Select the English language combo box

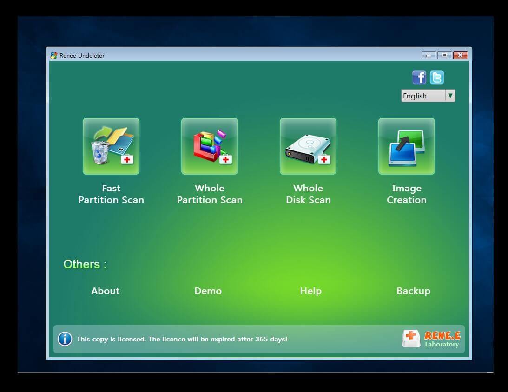coord(428,96)
